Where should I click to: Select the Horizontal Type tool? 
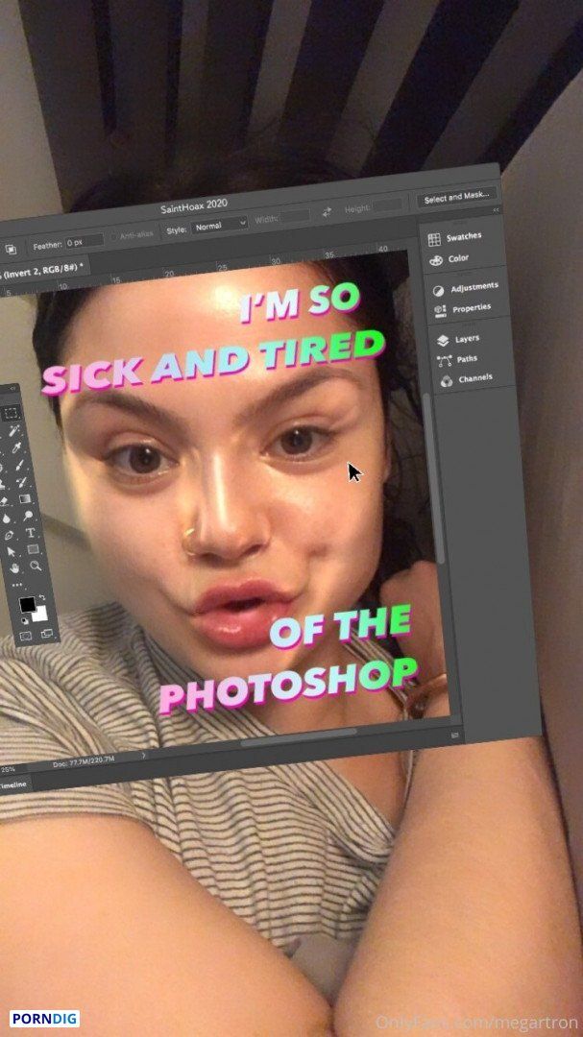click(31, 532)
